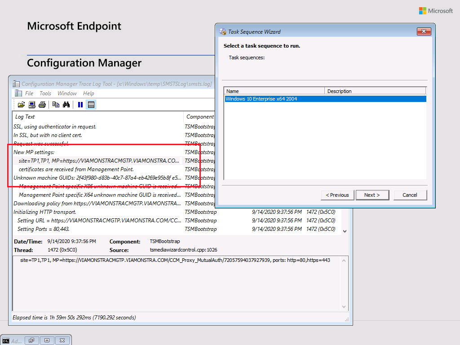Click the Copy to clipboard toolbar icon
Image resolution: width=460 pixels, height=345 pixels.
[56, 105]
